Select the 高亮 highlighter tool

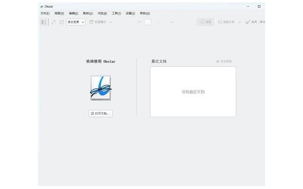(x=254, y=22)
